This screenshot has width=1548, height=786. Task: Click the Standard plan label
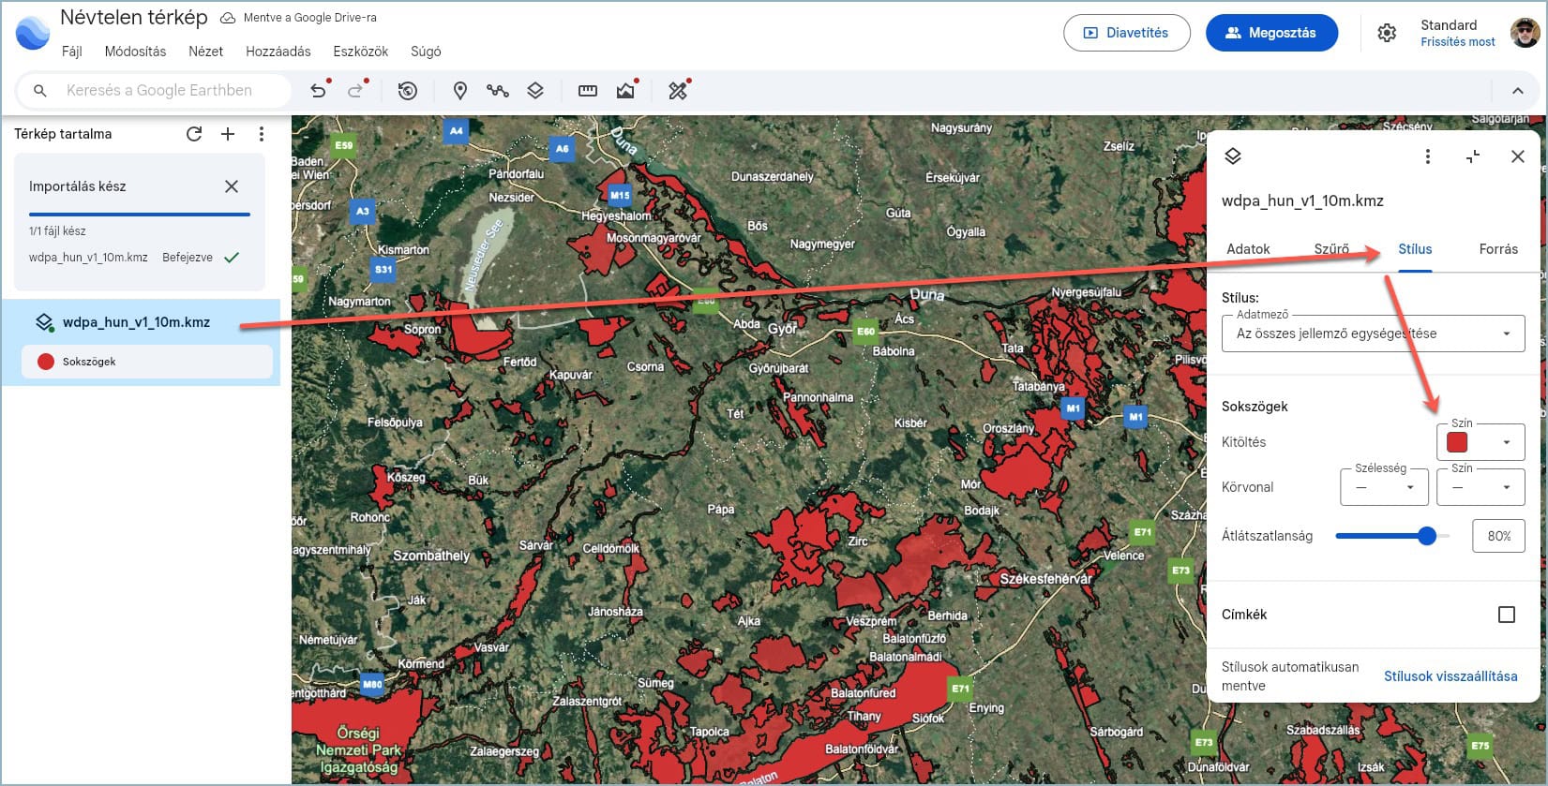(1449, 25)
